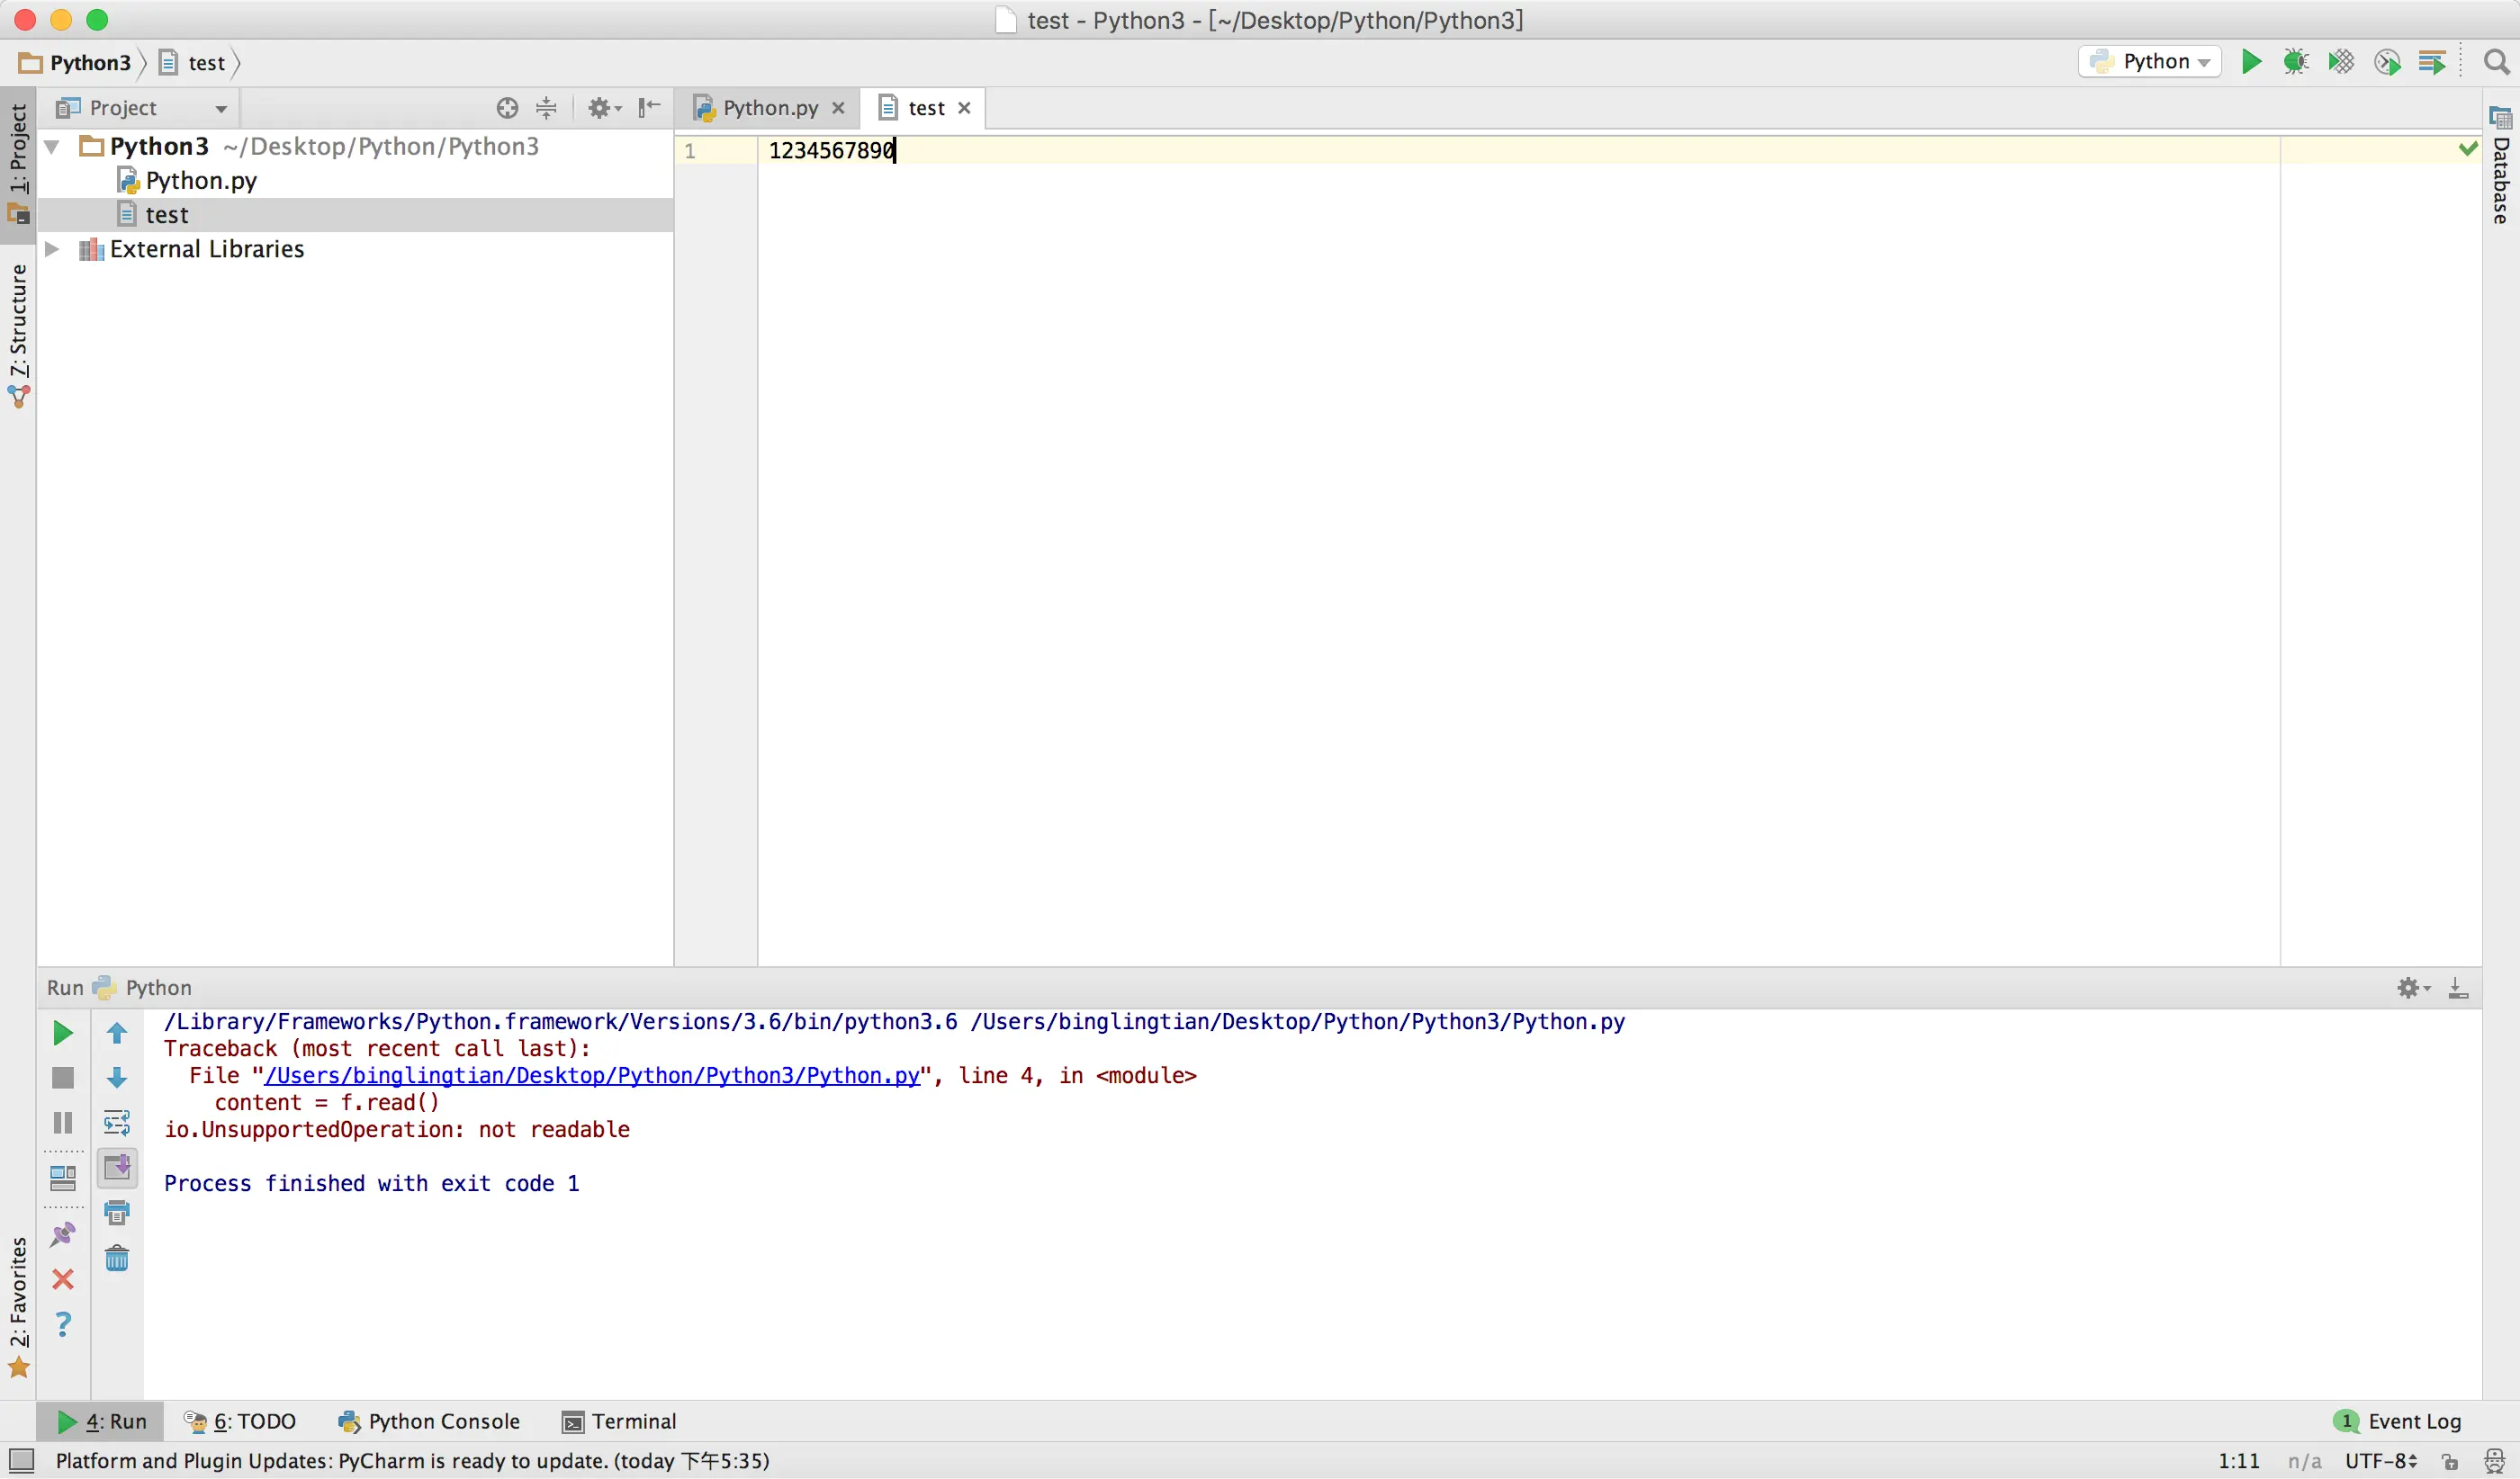Click the red Close X in Run panel
This screenshot has width=2520, height=1479.
[62, 1279]
